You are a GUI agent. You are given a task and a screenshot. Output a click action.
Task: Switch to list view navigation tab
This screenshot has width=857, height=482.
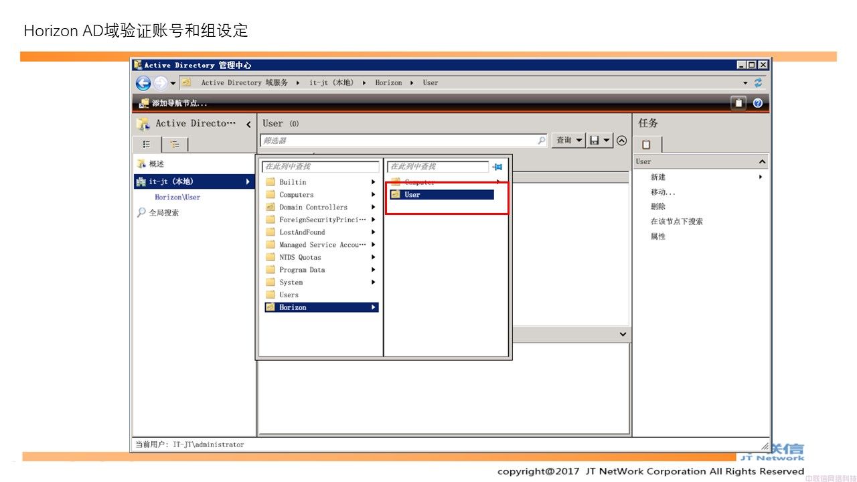pyautogui.click(x=147, y=144)
